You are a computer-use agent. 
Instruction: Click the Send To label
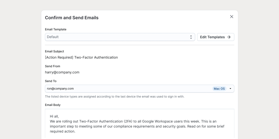tap(50, 81)
